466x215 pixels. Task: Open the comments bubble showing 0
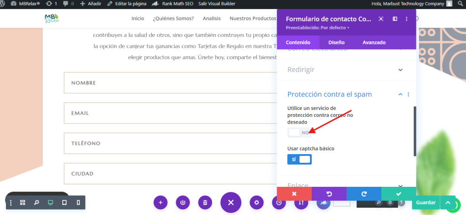click(x=68, y=4)
